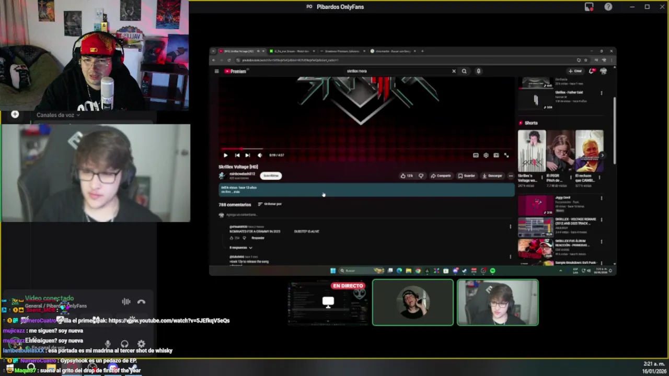Click the Guardar save button
This screenshot has height=376, width=669.
466,176
